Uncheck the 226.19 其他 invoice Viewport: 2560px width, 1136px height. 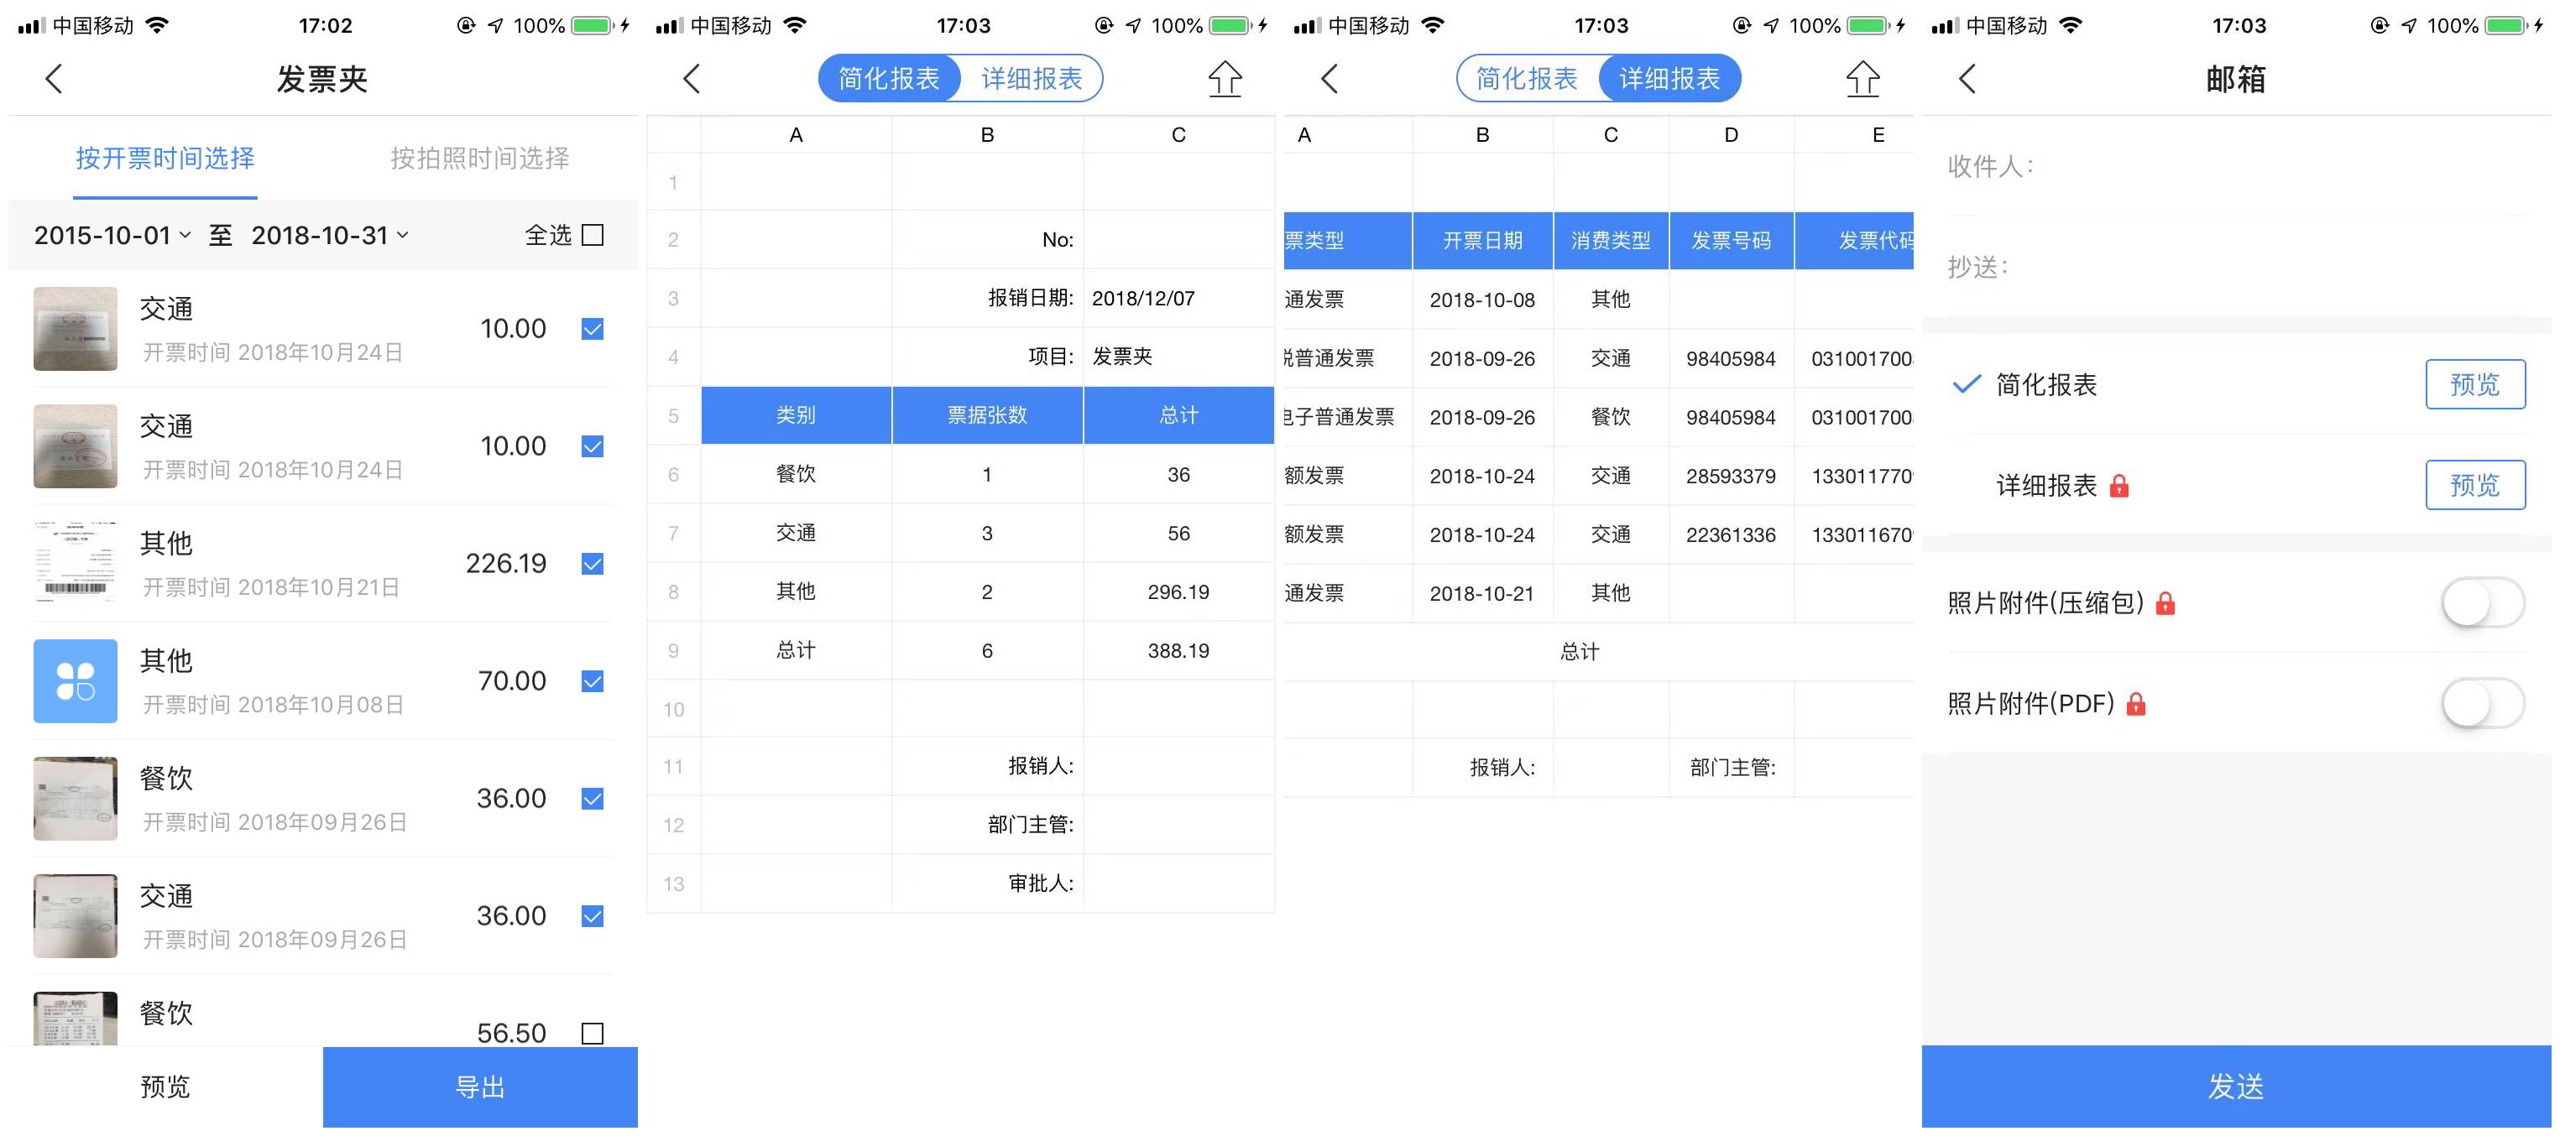coord(593,564)
